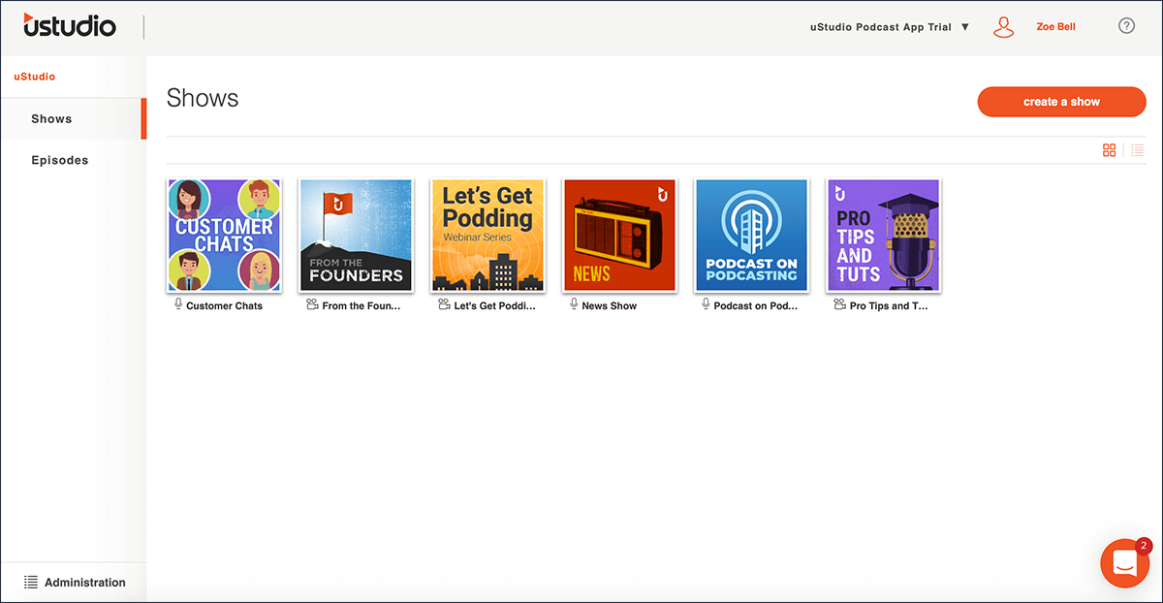Image resolution: width=1163 pixels, height=603 pixels.
Task: Click microphone icon beside News Show
Action: coord(574,304)
